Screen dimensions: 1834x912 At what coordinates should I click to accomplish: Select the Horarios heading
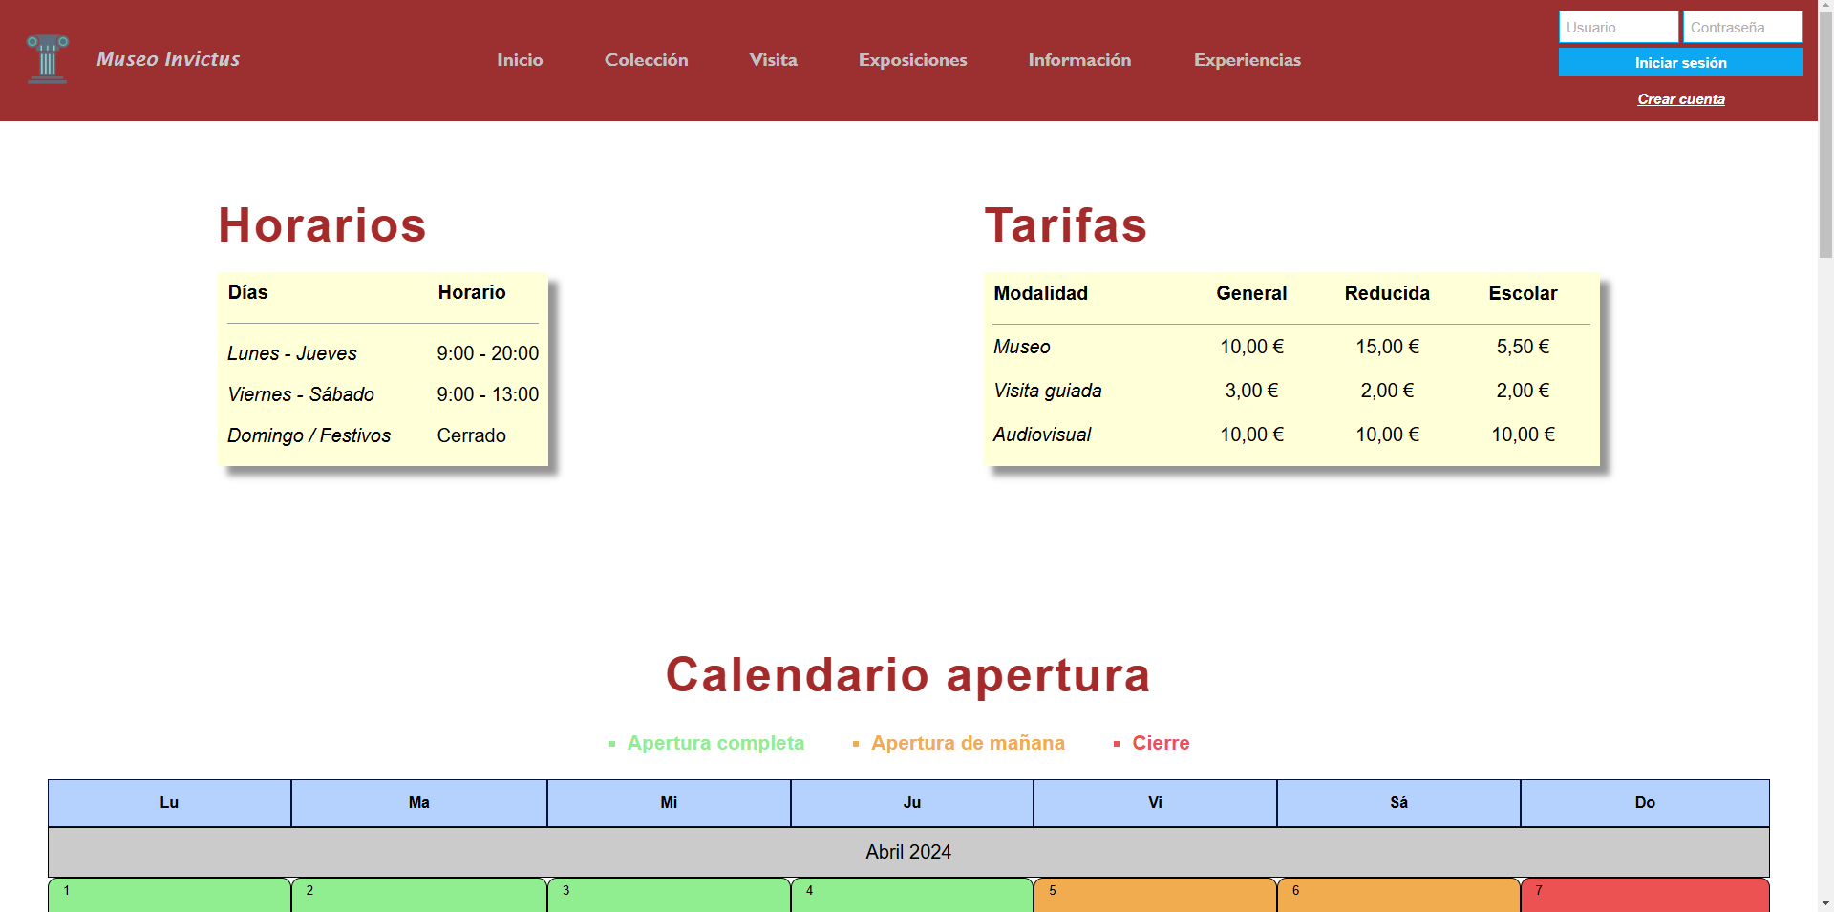pyautogui.click(x=322, y=225)
